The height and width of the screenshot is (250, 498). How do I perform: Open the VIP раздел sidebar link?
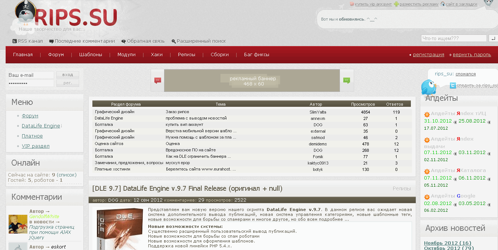coord(36,146)
